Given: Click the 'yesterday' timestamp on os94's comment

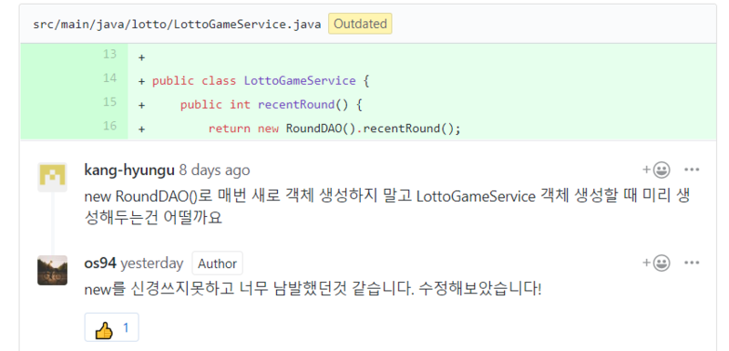Looking at the screenshot, I should point(151,263).
